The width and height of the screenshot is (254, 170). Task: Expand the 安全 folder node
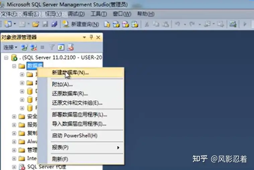[x=14, y=116]
